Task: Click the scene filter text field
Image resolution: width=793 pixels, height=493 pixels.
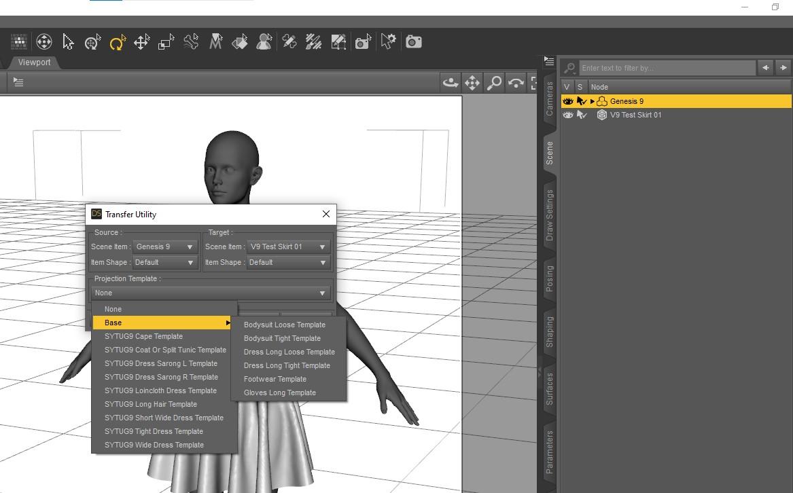Action: point(667,68)
